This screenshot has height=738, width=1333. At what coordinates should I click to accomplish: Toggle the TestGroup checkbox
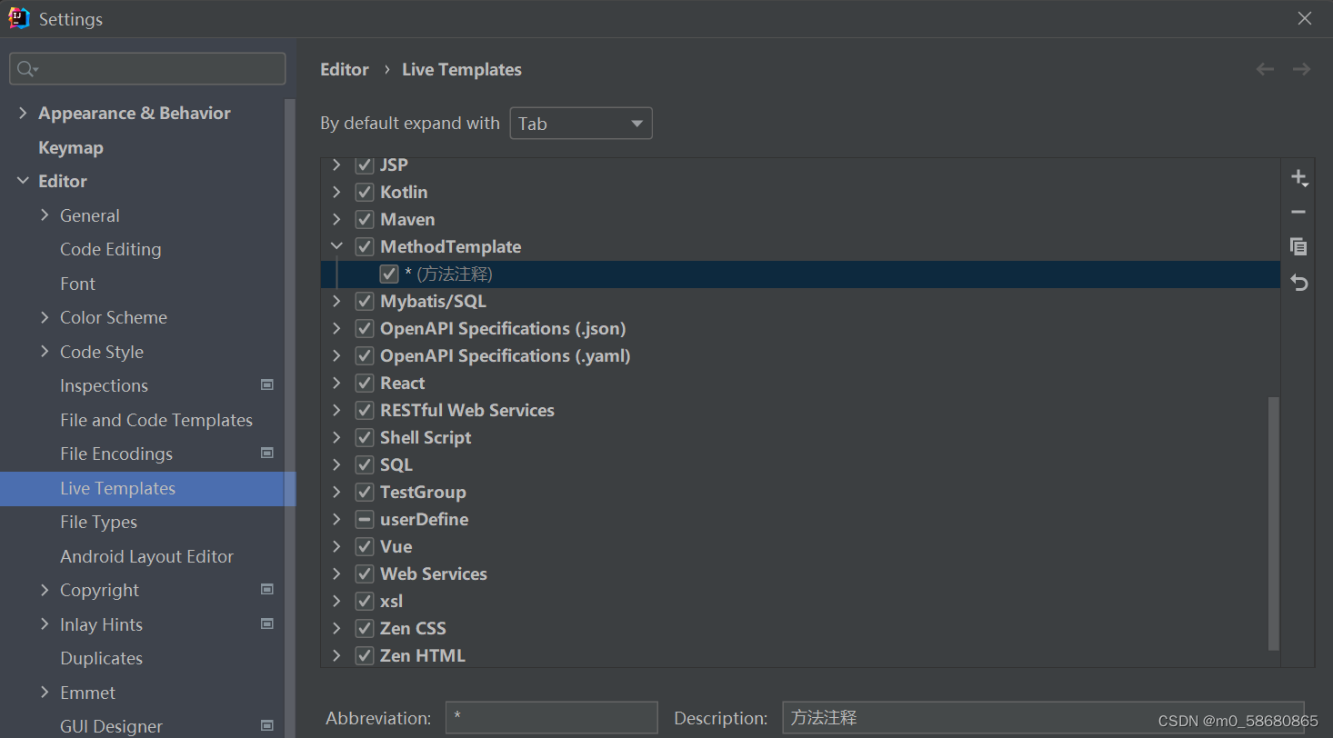tap(365, 492)
